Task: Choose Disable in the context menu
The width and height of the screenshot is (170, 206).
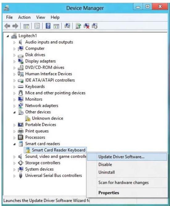Action: pyautogui.click(x=127, y=164)
